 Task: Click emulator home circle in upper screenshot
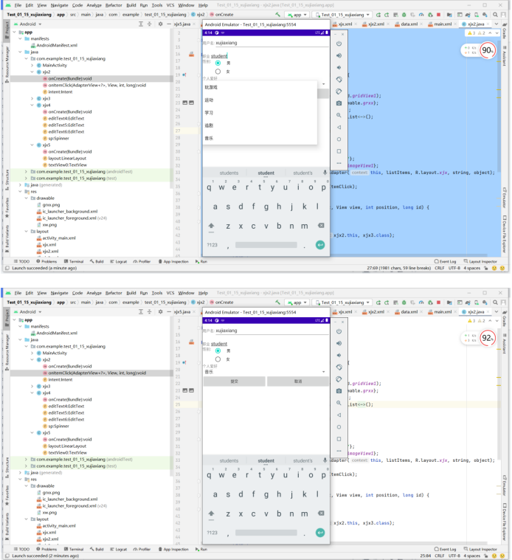pyautogui.click(x=339, y=139)
